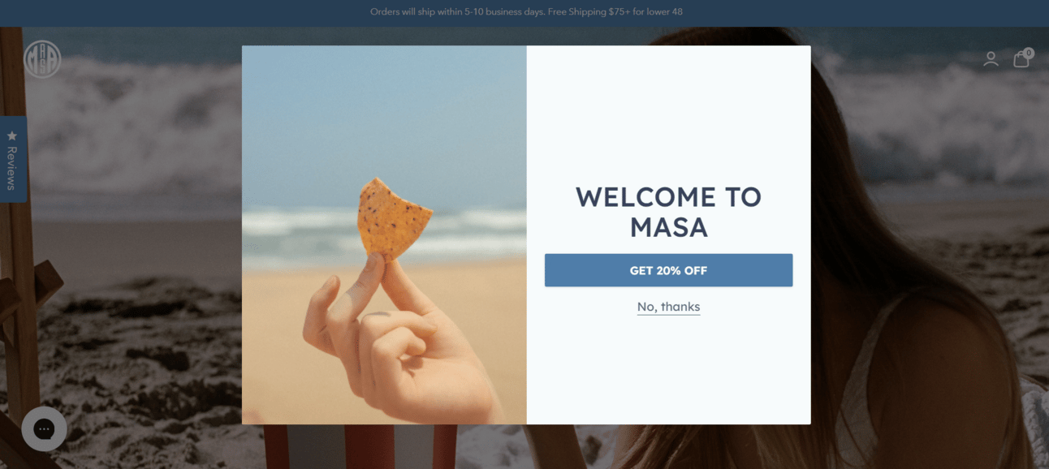
Task: Click the WELCOME TO heading line
Action: (x=668, y=196)
